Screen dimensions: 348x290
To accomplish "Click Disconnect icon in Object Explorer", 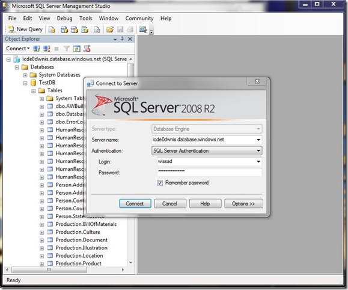I will pyautogui.click(x=47, y=49).
